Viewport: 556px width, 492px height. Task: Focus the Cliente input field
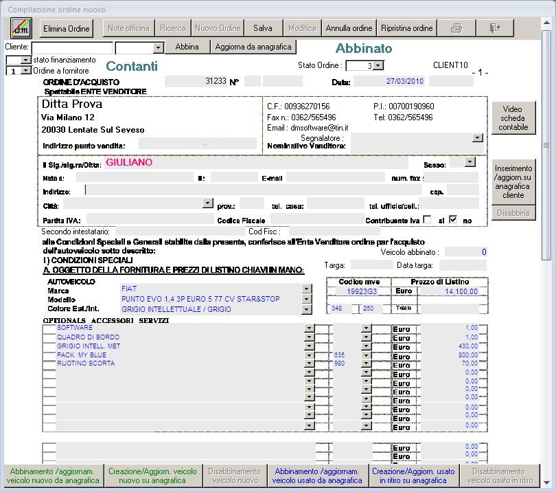pyautogui.click(x=72, y=47)
